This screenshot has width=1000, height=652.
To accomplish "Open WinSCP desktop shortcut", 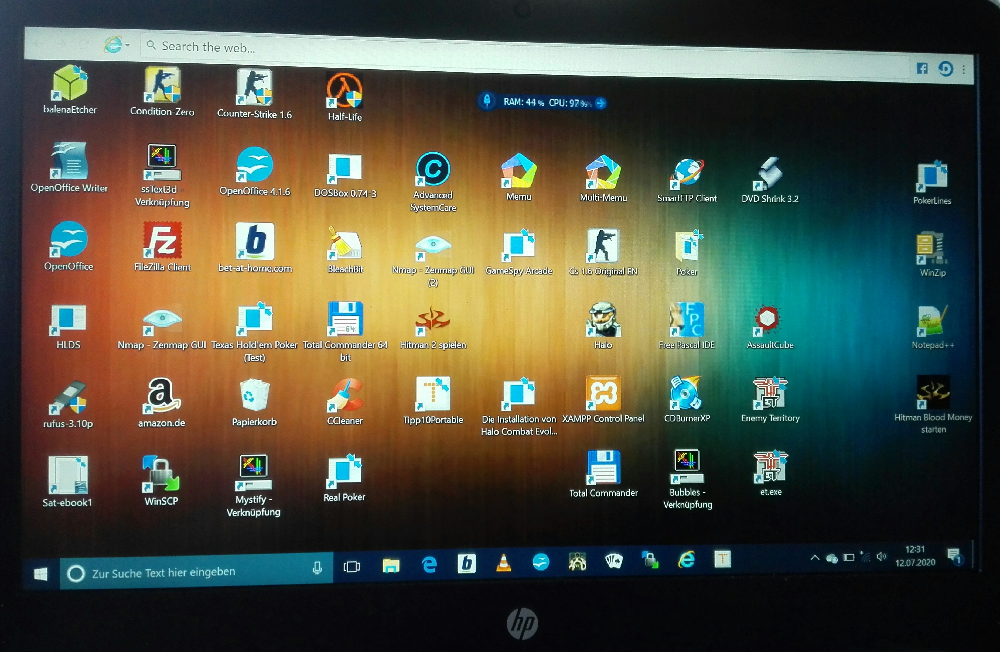I will pyautogui.click(x=161, y=474).
